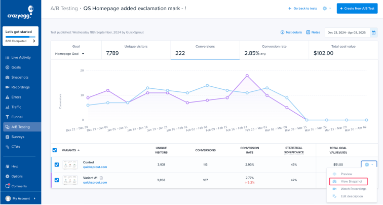Uncheck the Variant #1 checkbox
Image resolution: width=383 pixels, height=205 pixels.
tap(57, 180)
